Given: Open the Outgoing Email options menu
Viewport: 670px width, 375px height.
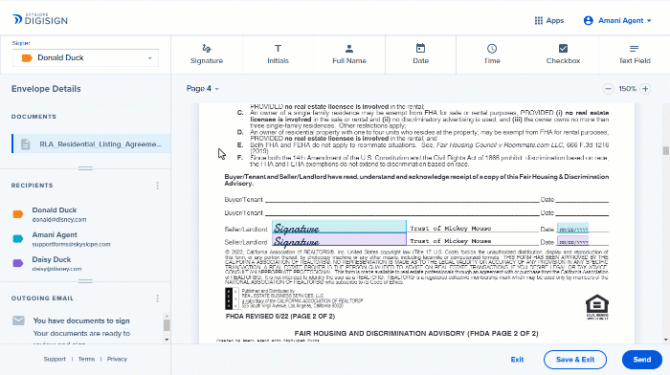Looking at the screenshot, I should [158, 298].
